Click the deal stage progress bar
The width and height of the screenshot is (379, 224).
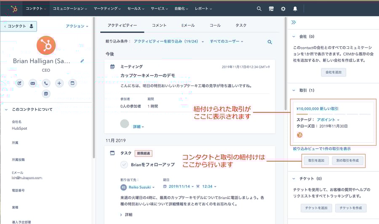[x=334, y=114]
